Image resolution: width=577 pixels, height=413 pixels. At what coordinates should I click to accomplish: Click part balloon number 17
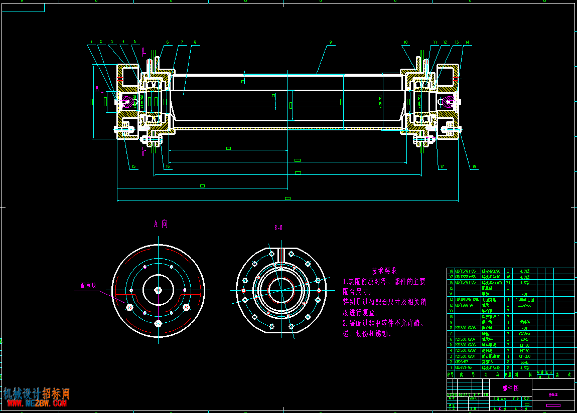pos(442,166)
